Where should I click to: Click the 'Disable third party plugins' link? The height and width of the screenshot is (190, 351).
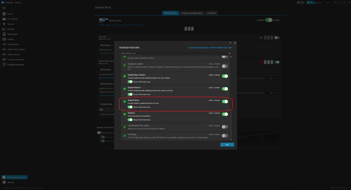click(199, 48)
